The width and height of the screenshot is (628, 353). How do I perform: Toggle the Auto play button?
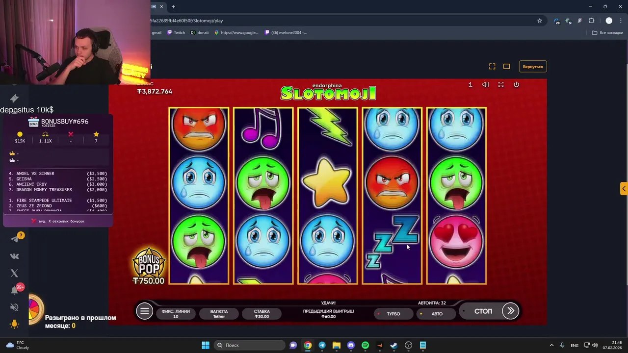tap(437, 314)
